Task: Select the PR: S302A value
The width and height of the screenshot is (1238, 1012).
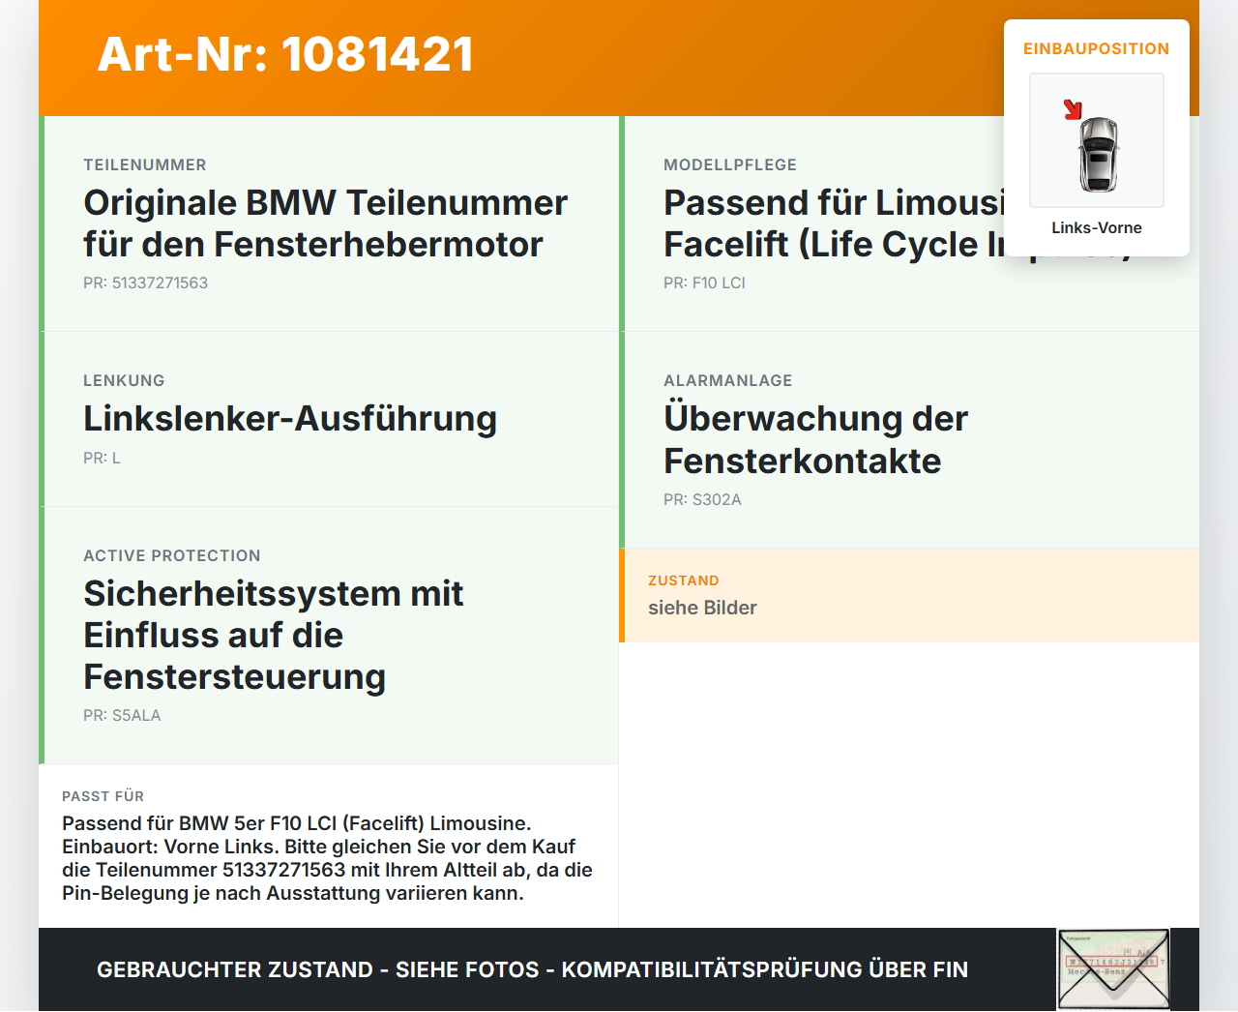Action: (x=702, y=499)
